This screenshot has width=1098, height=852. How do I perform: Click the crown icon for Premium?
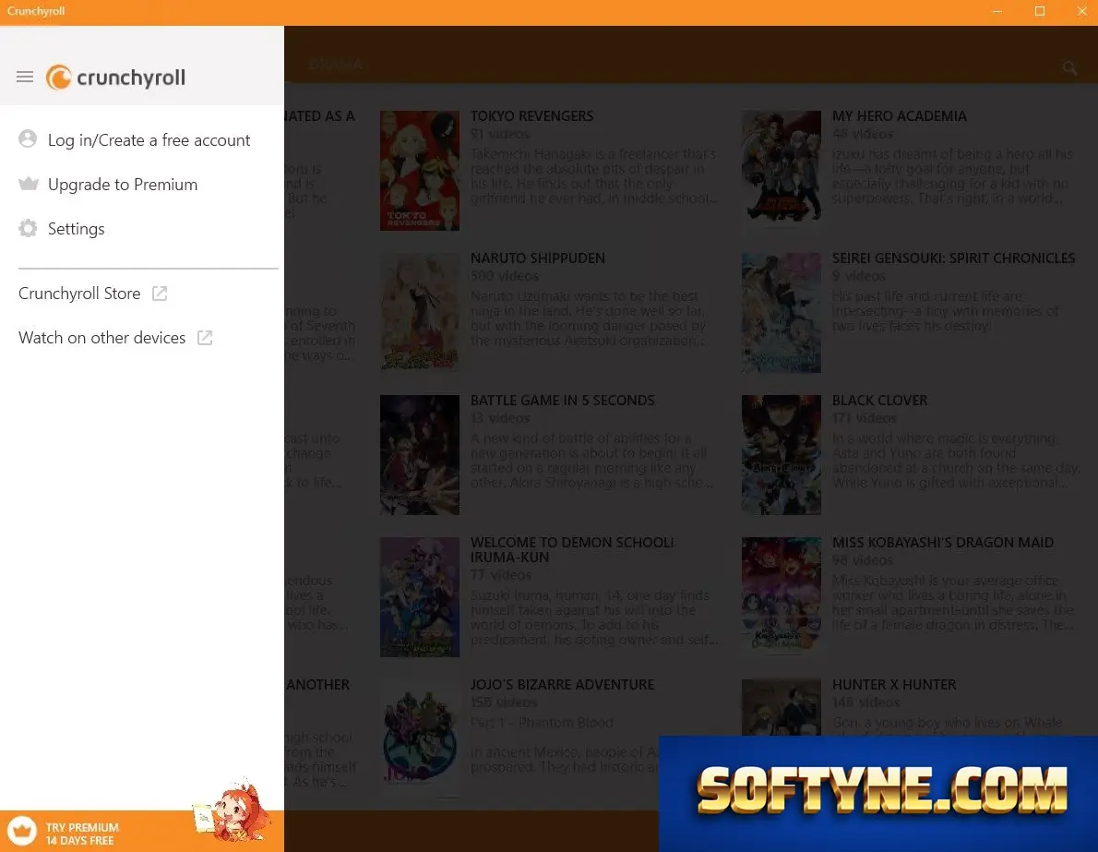(28, 184)
